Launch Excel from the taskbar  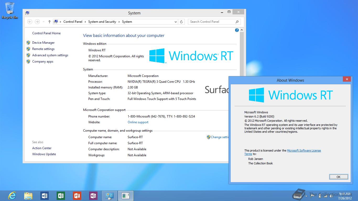(61, 196)
